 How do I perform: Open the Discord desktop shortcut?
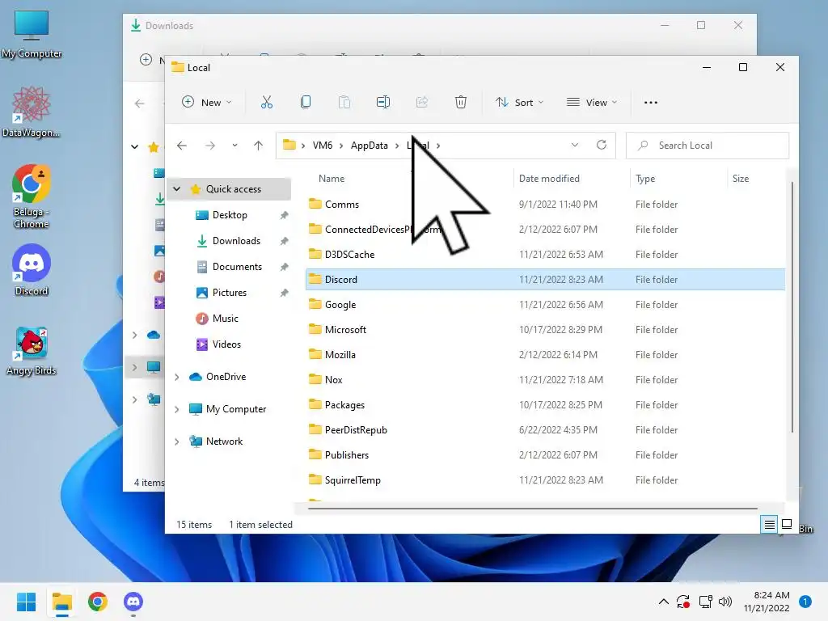point(32,270)
